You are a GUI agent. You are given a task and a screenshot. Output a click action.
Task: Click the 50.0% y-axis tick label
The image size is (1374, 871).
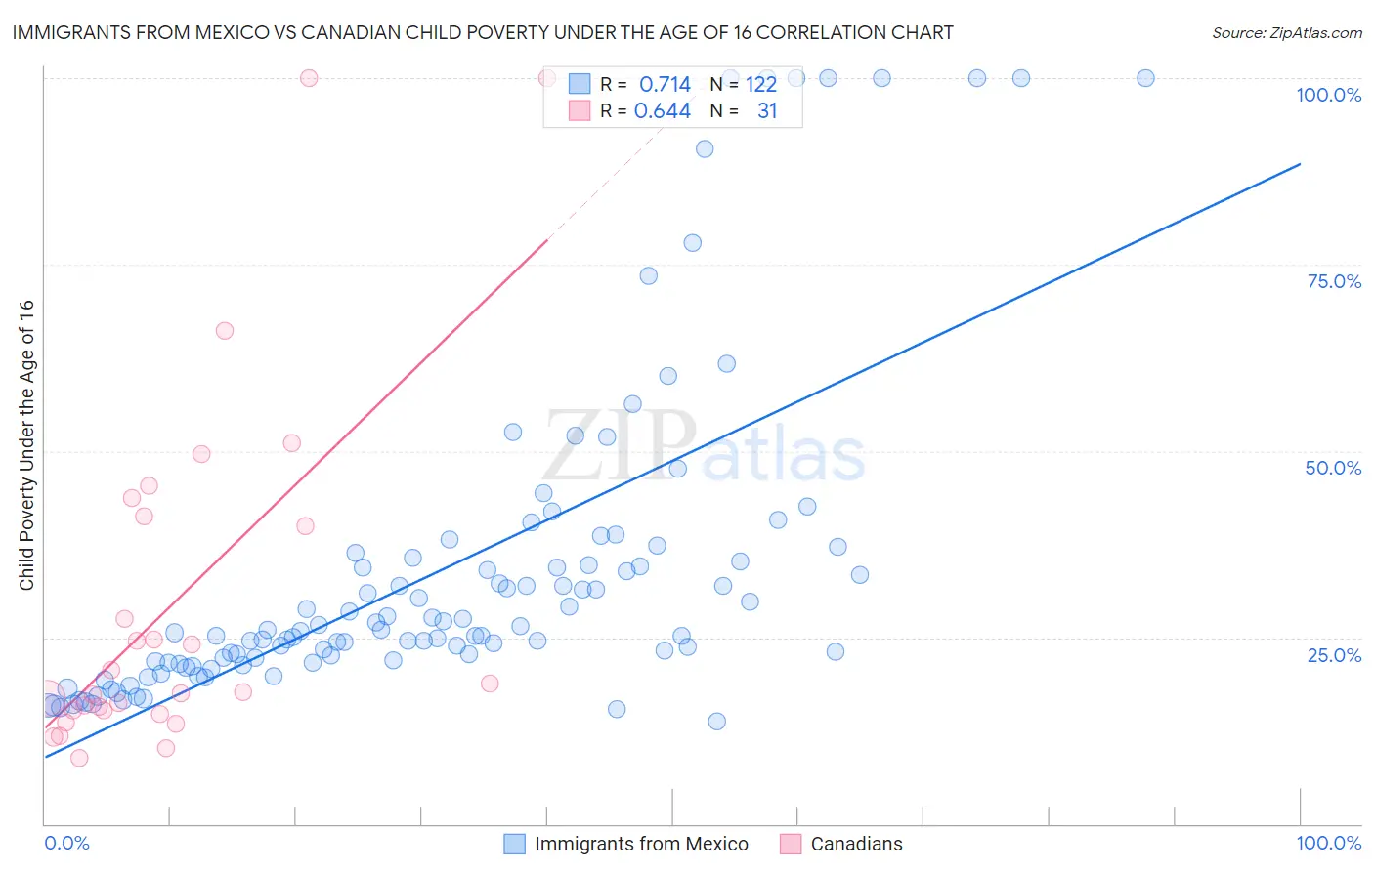1333,468
